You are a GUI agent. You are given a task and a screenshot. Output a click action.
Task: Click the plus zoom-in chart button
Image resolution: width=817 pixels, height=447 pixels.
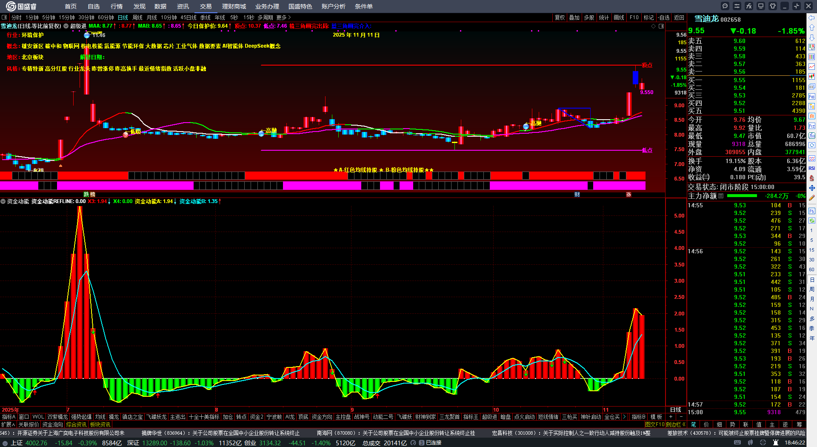[x=671, y=417]
